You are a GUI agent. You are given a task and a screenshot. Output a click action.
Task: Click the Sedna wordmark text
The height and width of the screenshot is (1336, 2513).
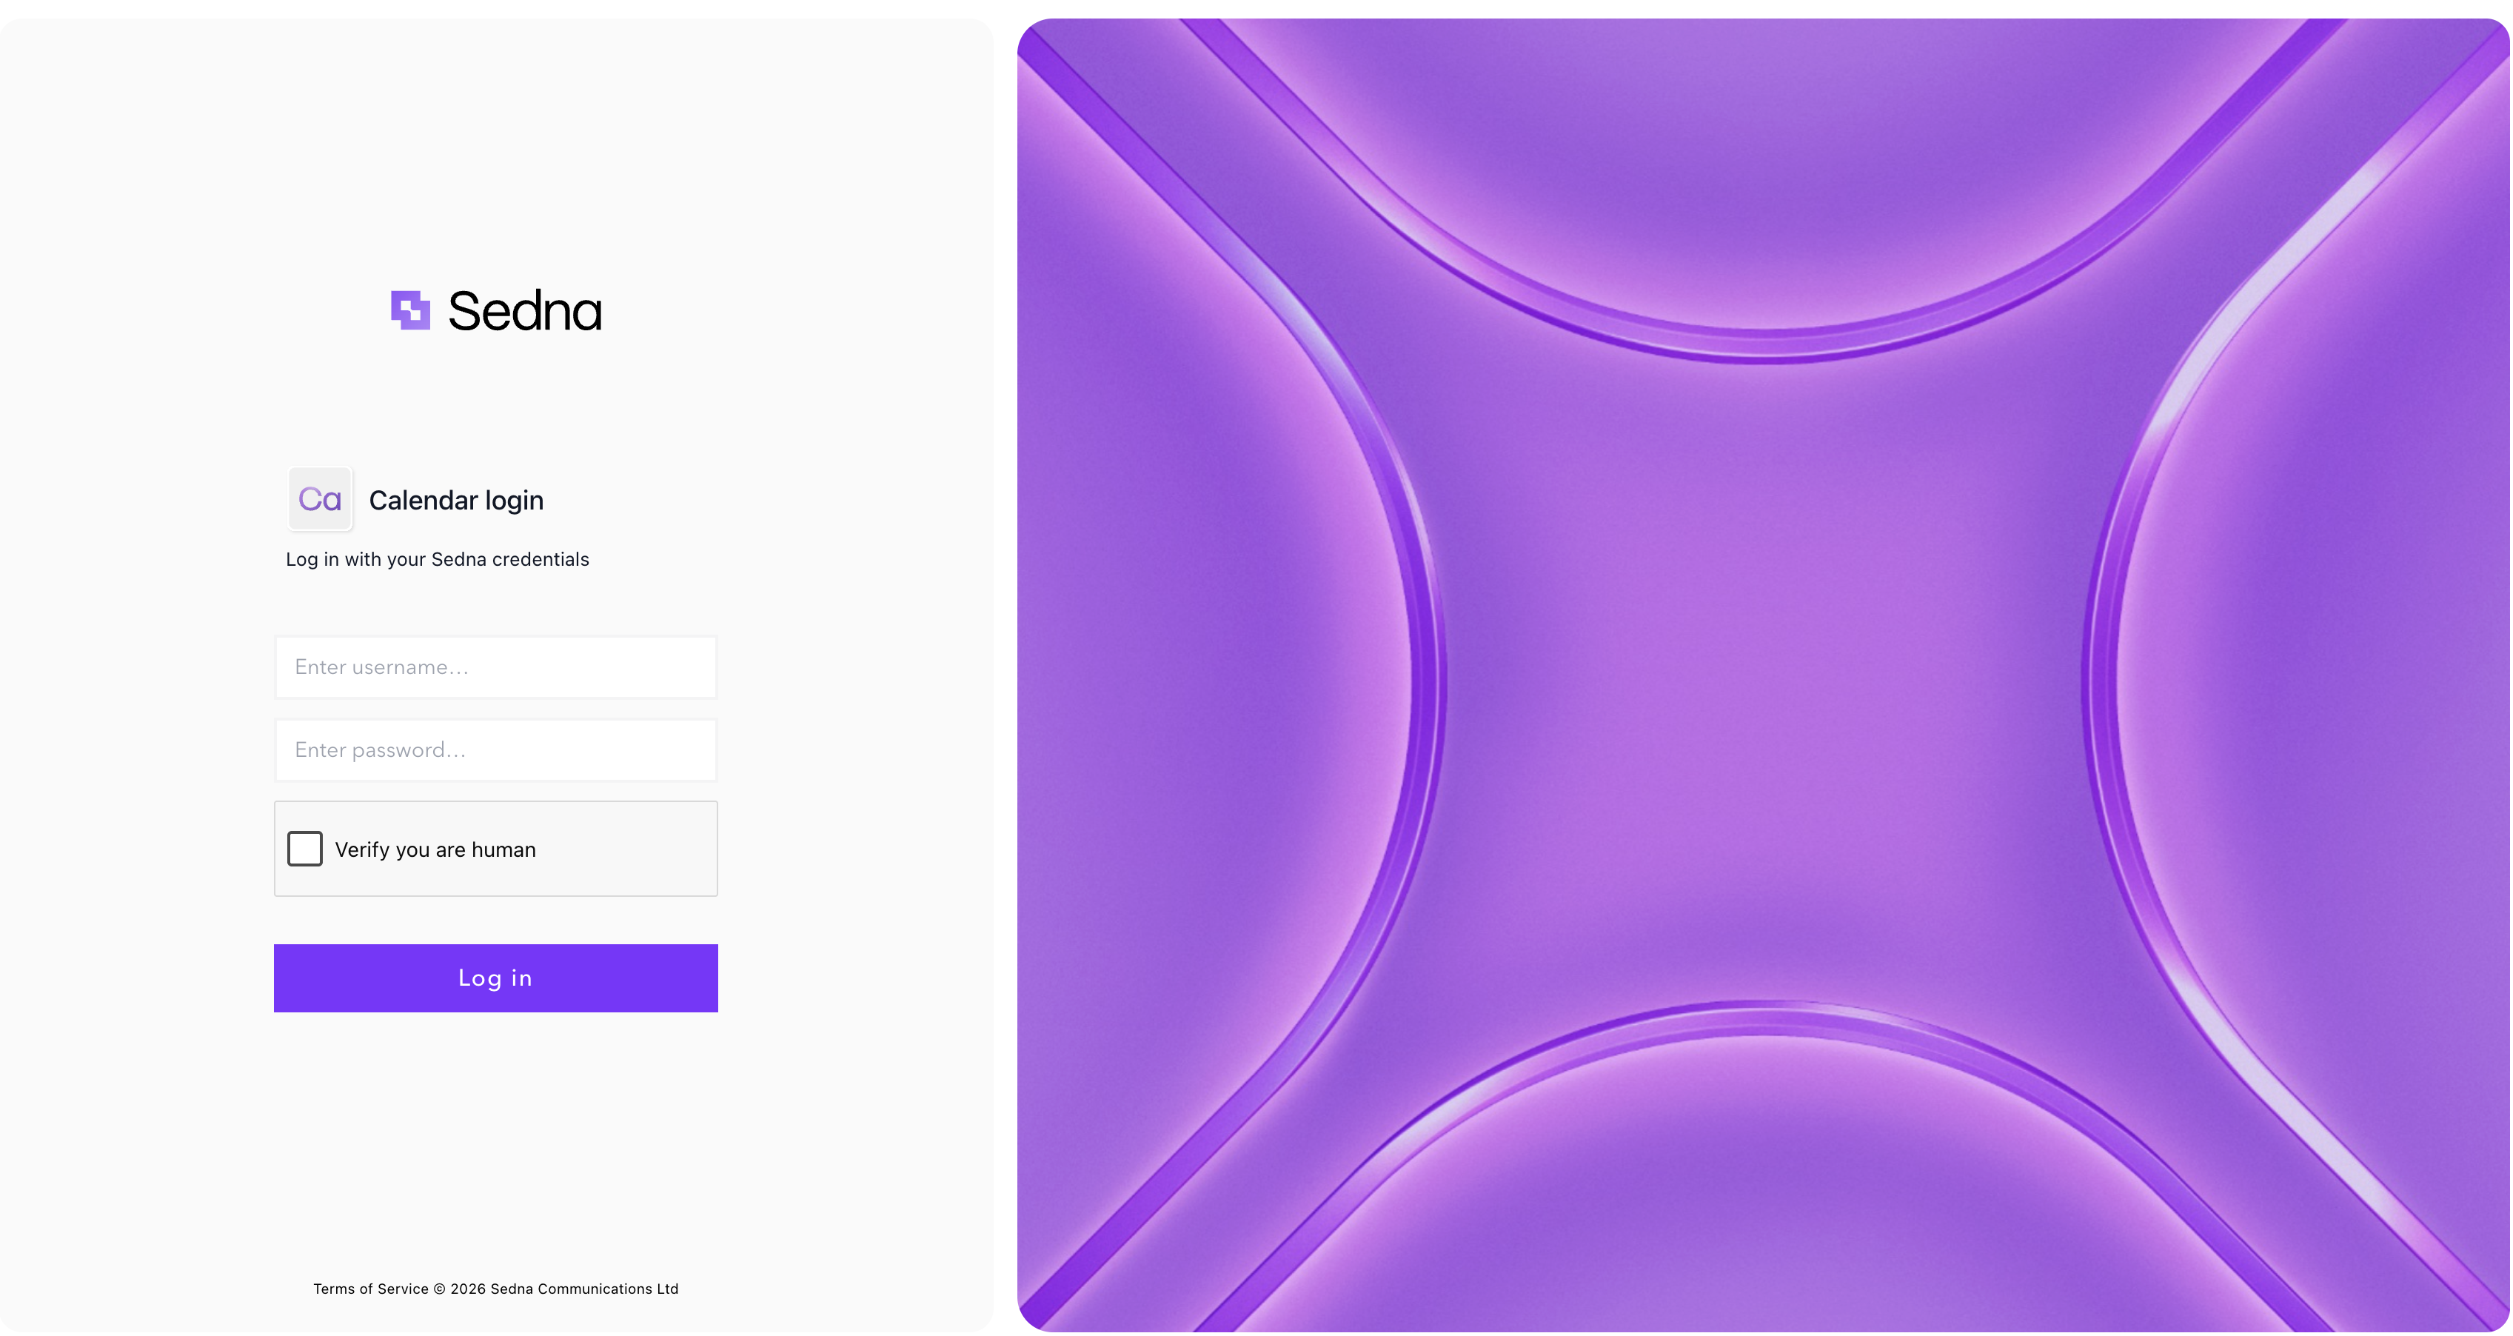(x=525, y=311)
